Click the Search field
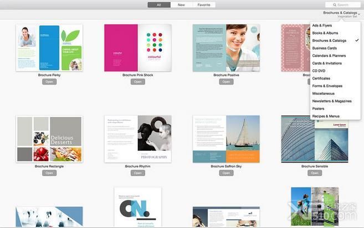This screenshot has width=364, height=228. (x=343, y=5)
